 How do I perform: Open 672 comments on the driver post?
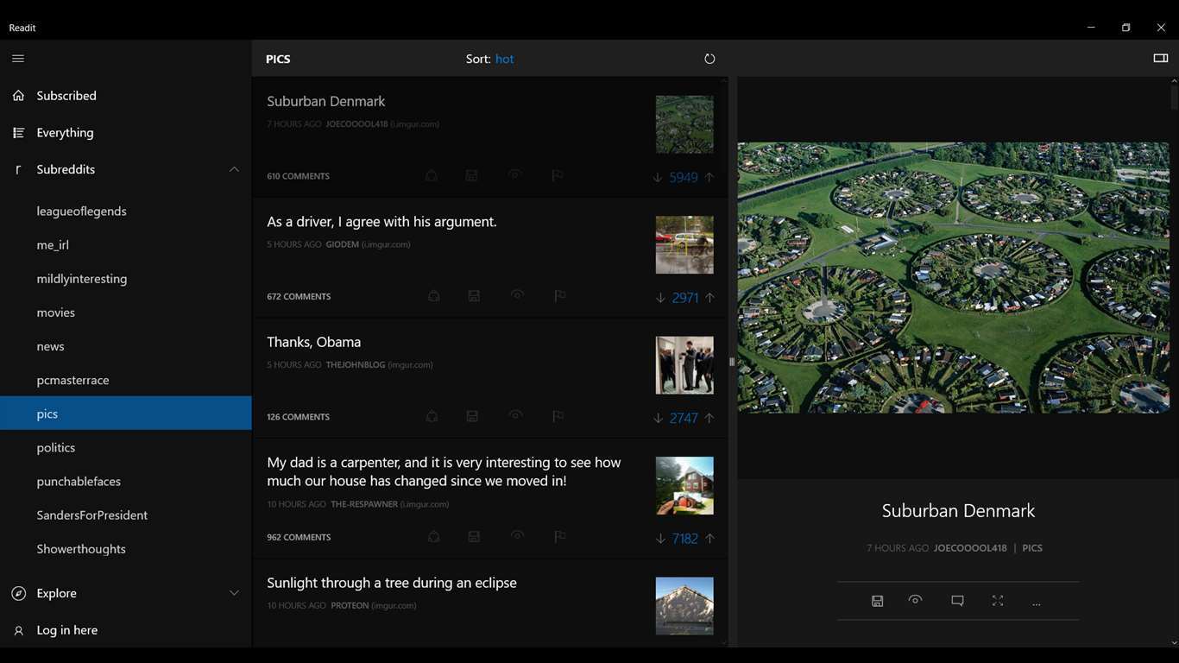tap(299, 296)
